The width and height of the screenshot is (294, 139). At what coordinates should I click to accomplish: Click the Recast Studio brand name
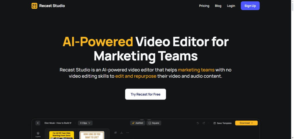click(52, 6)
